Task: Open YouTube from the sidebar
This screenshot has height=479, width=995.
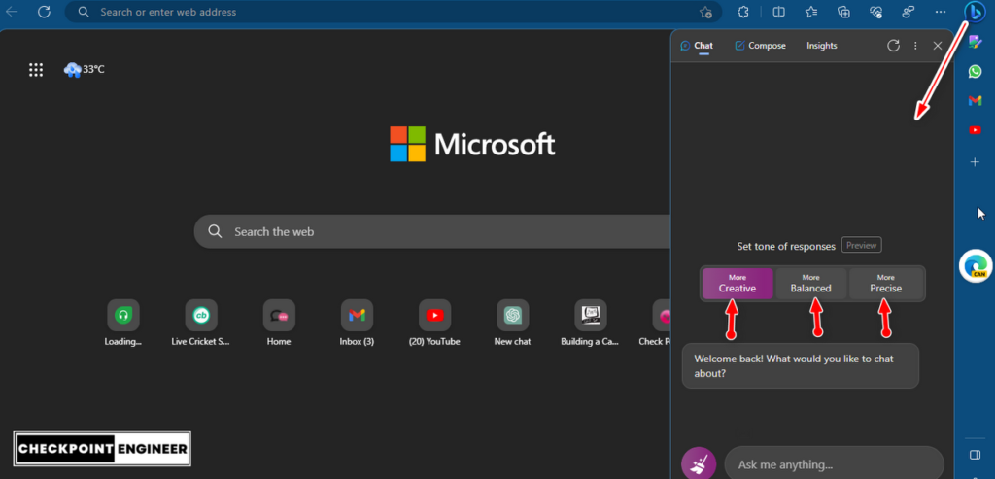Action: click(976, 130)
